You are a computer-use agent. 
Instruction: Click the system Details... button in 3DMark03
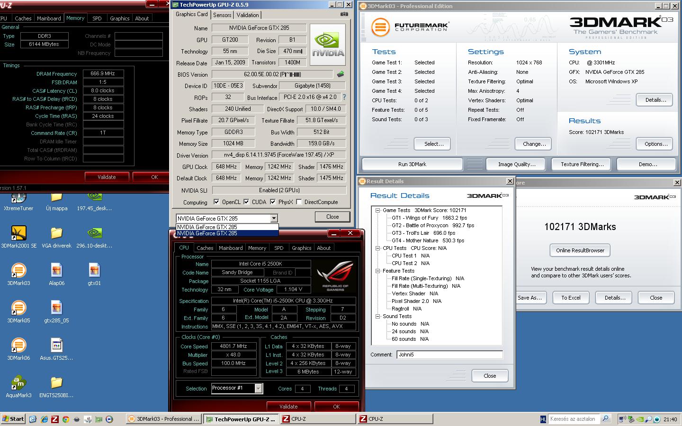[x=655, y=100]
